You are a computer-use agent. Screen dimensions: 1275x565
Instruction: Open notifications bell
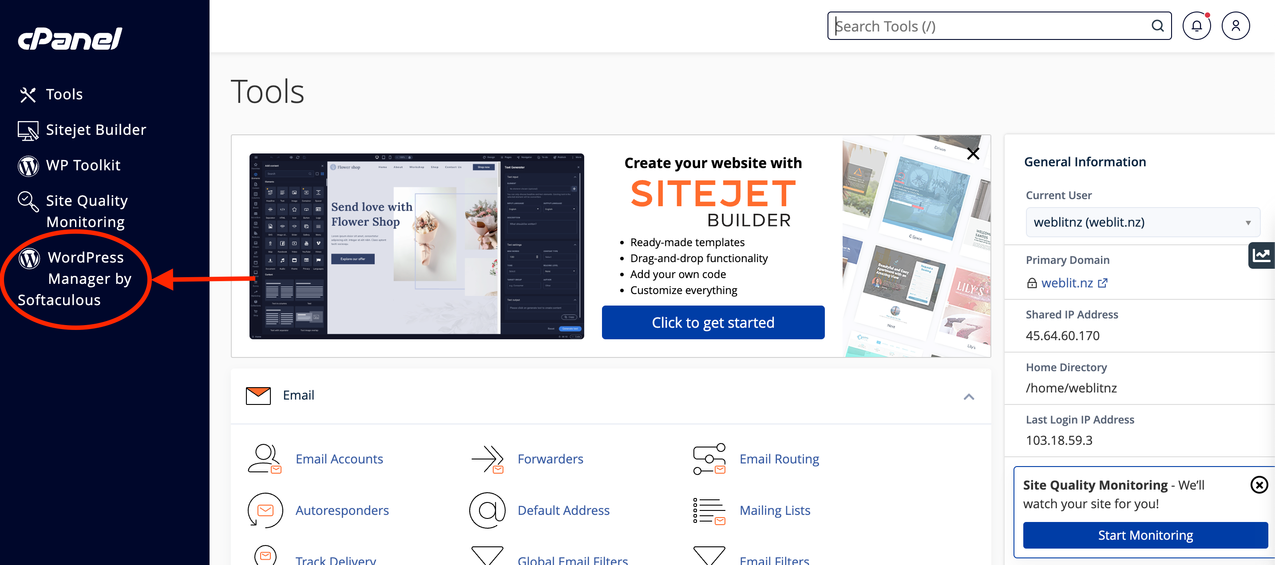[1196, 26]
